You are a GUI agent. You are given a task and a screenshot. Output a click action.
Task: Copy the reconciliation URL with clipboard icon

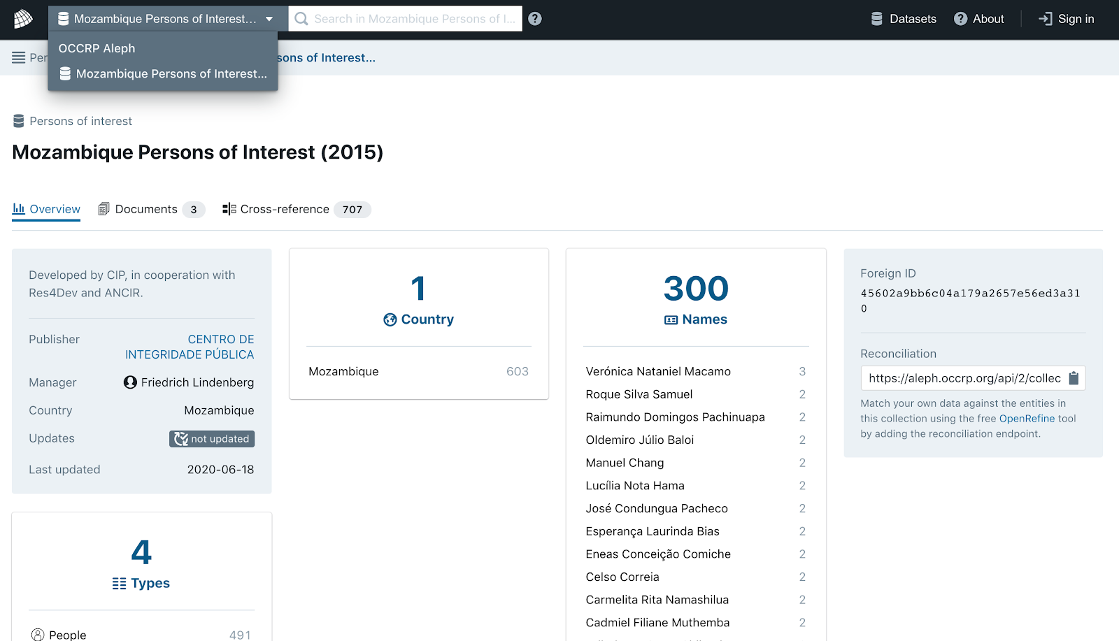1074,378
